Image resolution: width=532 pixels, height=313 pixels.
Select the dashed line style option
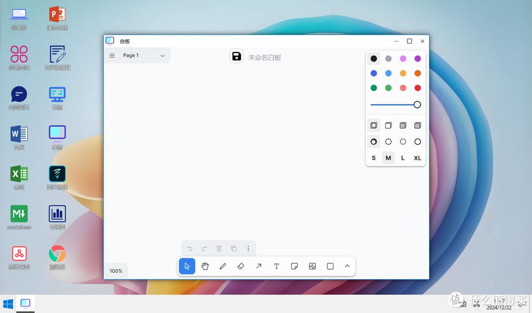pyautogui.click(x=388, y=142)
